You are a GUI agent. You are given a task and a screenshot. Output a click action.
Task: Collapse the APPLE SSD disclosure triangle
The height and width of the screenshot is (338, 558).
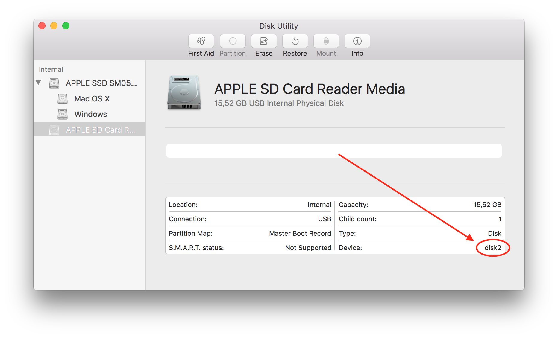(38, 83)
